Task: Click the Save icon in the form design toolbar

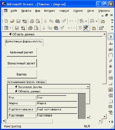Action: coord(17,28)
